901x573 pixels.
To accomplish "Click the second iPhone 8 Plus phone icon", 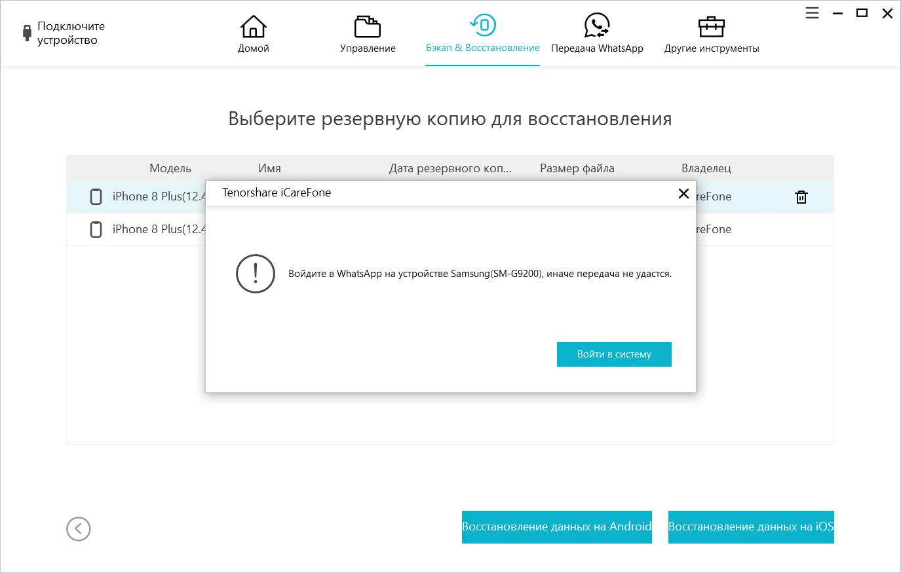I will (x=96, y=229).
